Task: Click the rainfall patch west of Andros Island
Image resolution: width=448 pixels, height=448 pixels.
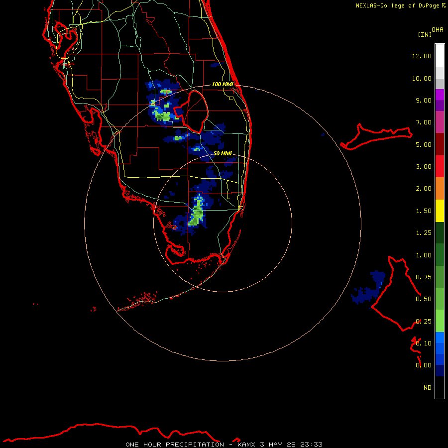Action: tap(368, 287)
